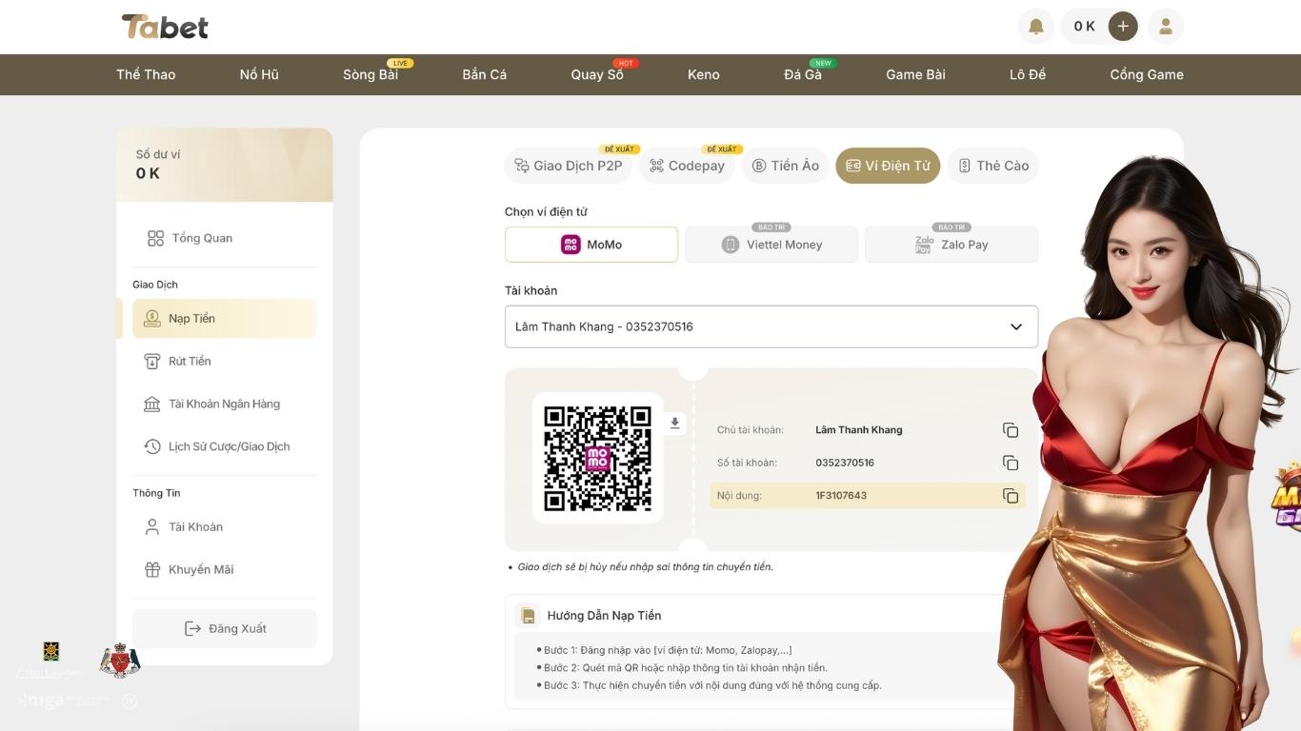Download the MoMo QR code
Screen dimensions: 1301x731
[675, 424]
